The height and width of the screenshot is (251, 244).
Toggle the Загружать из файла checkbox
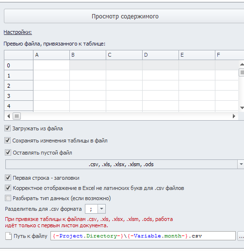[8, 128]
